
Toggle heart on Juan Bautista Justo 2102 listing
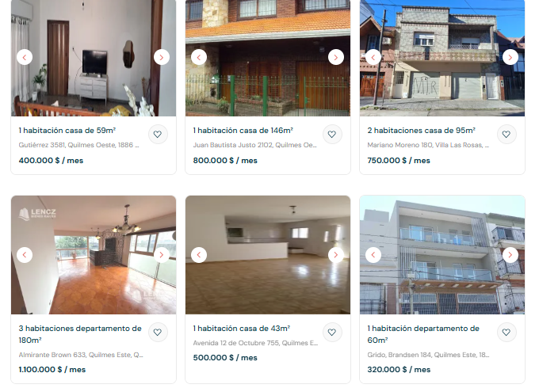click(x=332, y=135)
